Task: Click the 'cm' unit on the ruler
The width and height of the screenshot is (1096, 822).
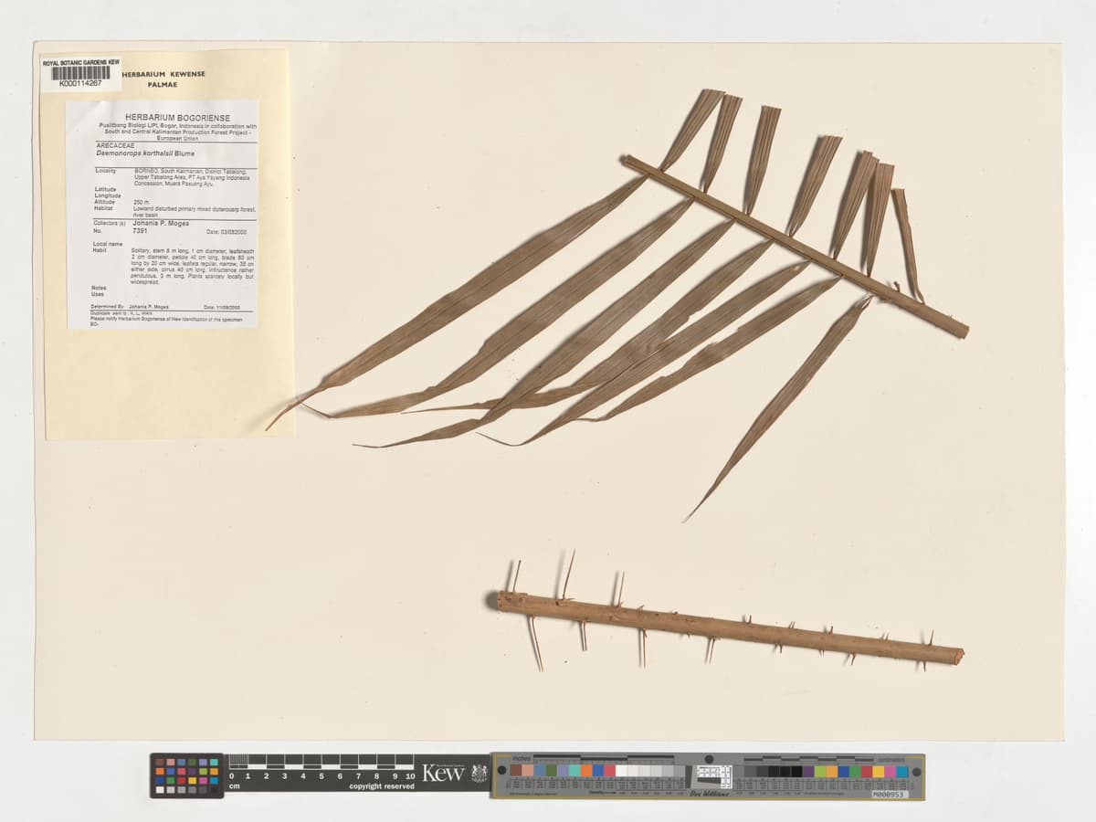Action: click(234, 786)
